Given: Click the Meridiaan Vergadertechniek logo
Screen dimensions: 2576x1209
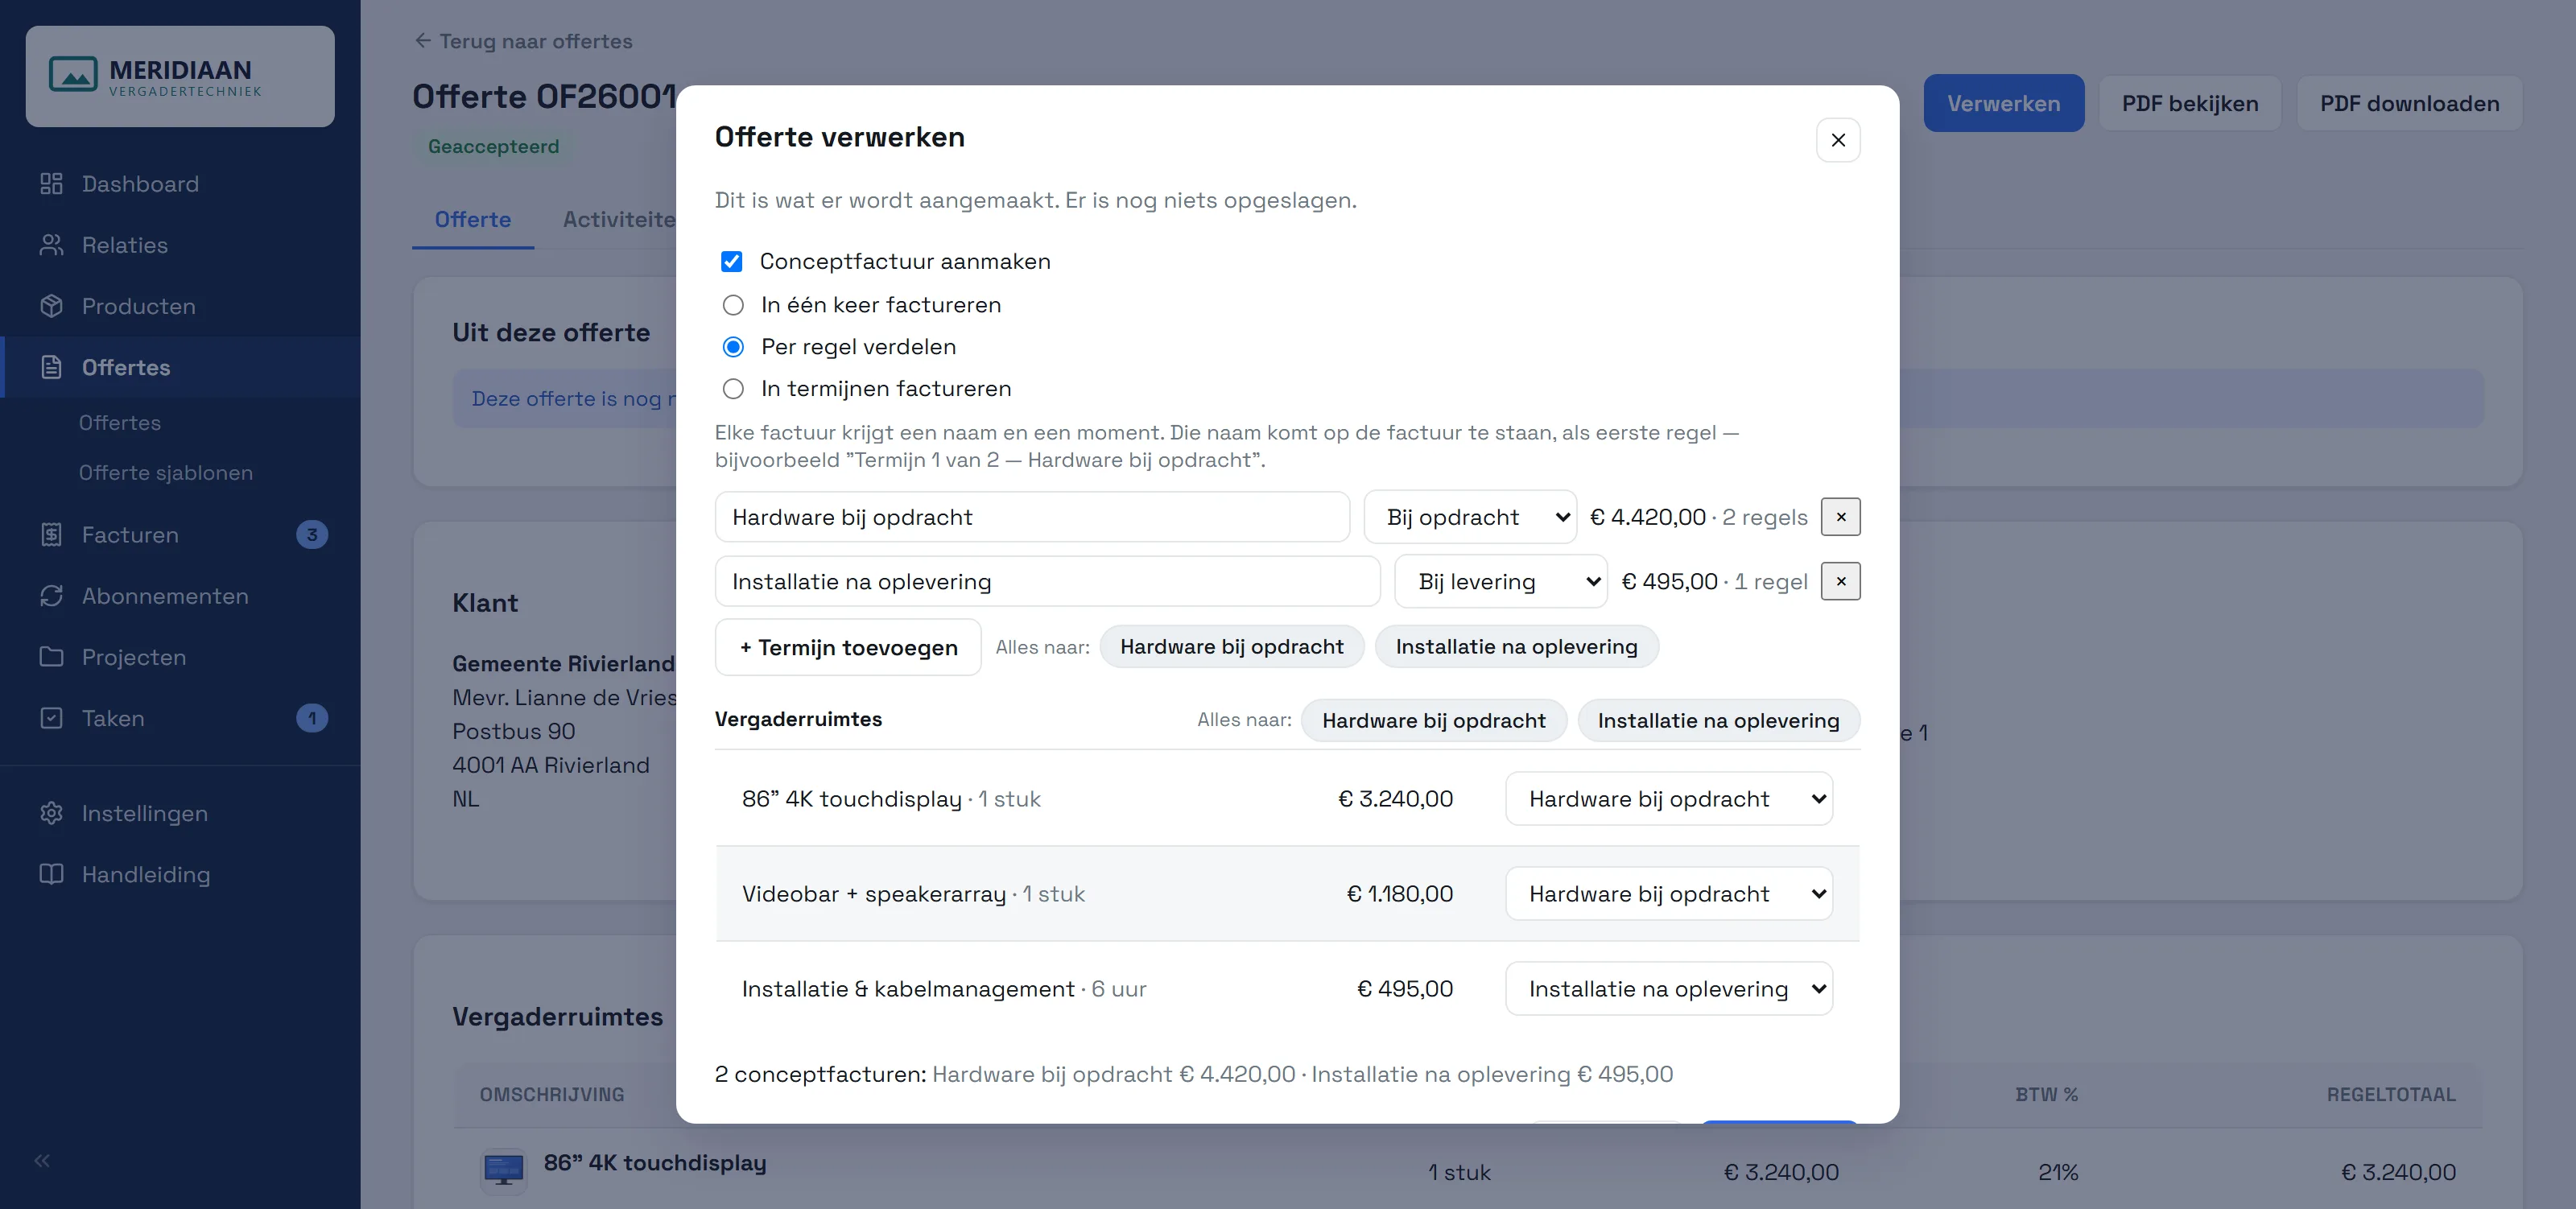Looking at the screenshot, I should pos(180,76).
